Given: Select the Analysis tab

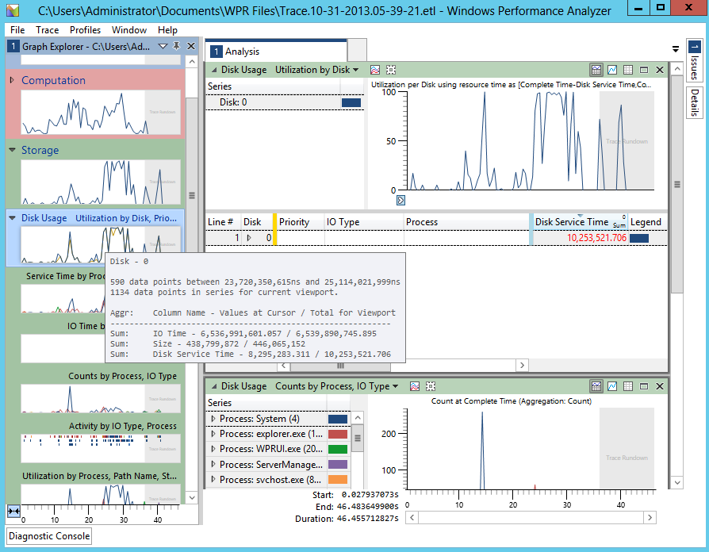Looking at the screenshot, I should [276, 52].
